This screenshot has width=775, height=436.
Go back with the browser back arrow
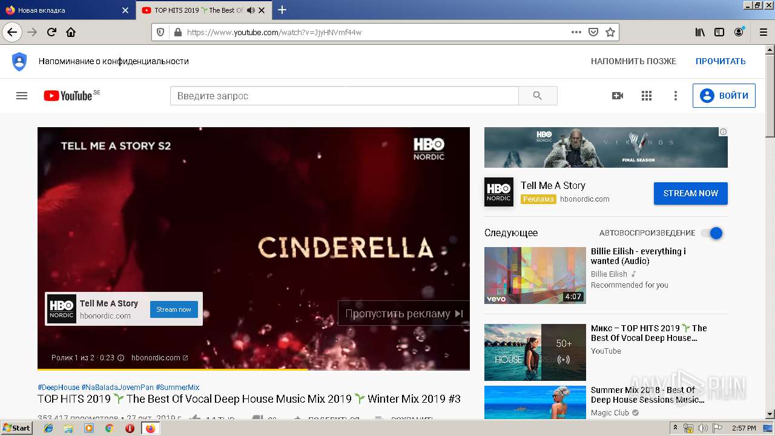[12, 32]
